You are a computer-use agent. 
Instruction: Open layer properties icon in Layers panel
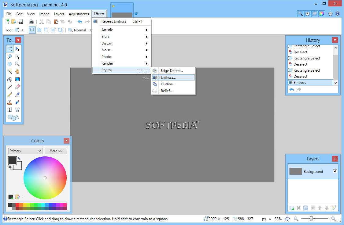pyautogui.click(x=334, y=208)
